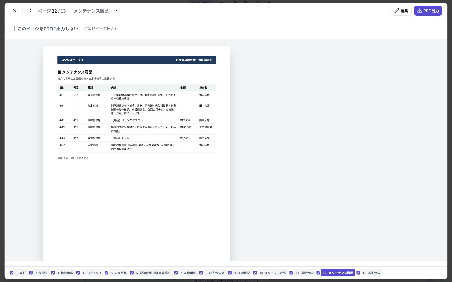The height and width of the screenshot is (282, 452).
Task: Open the 2. 挨拶文 page tab
Action: pos(41,273)
